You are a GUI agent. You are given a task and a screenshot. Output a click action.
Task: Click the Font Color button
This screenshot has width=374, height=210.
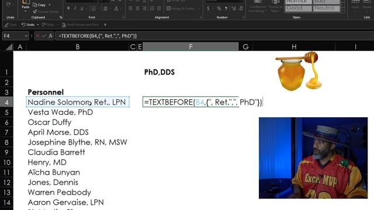[116, 9]
